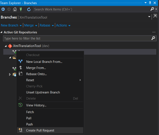Click the search magnifier for Work Items
The width and height of the screenshot is (159, 135).
pyautogui.click(x=152, y=9)
